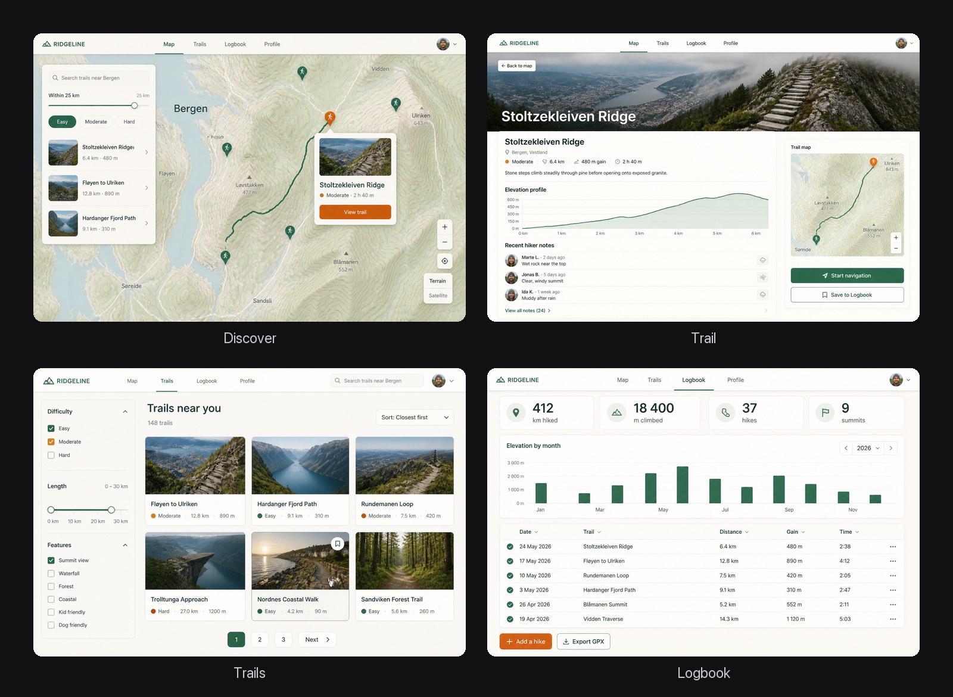Open account menu arrow in Logbook header
The height and width of the screenshot is (697, 953).
(x=908, y=380)
